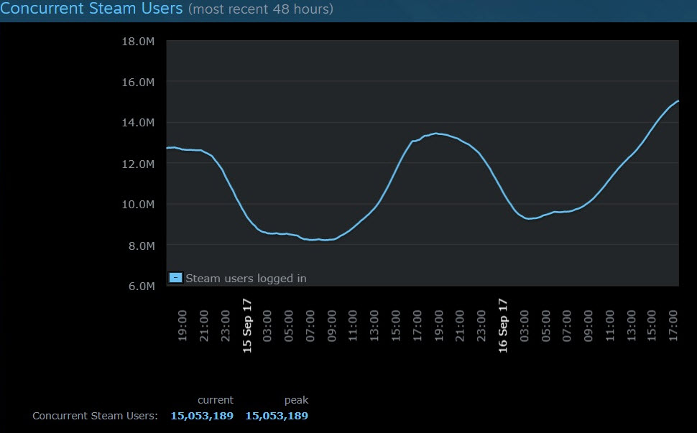Click the 09:00 label of 15 Sep 17
Viewport: 697px width, 433px height.
[x=331, y=326]
